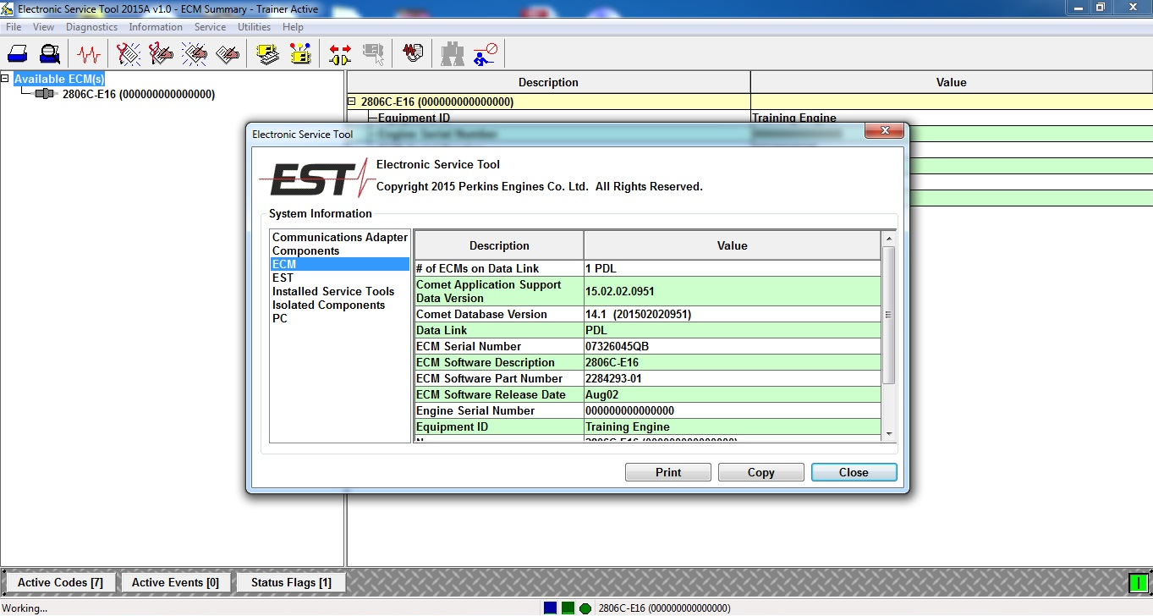Click Data Link description cell in dialog
1153x616 pixels.
[x=499, y=330]
